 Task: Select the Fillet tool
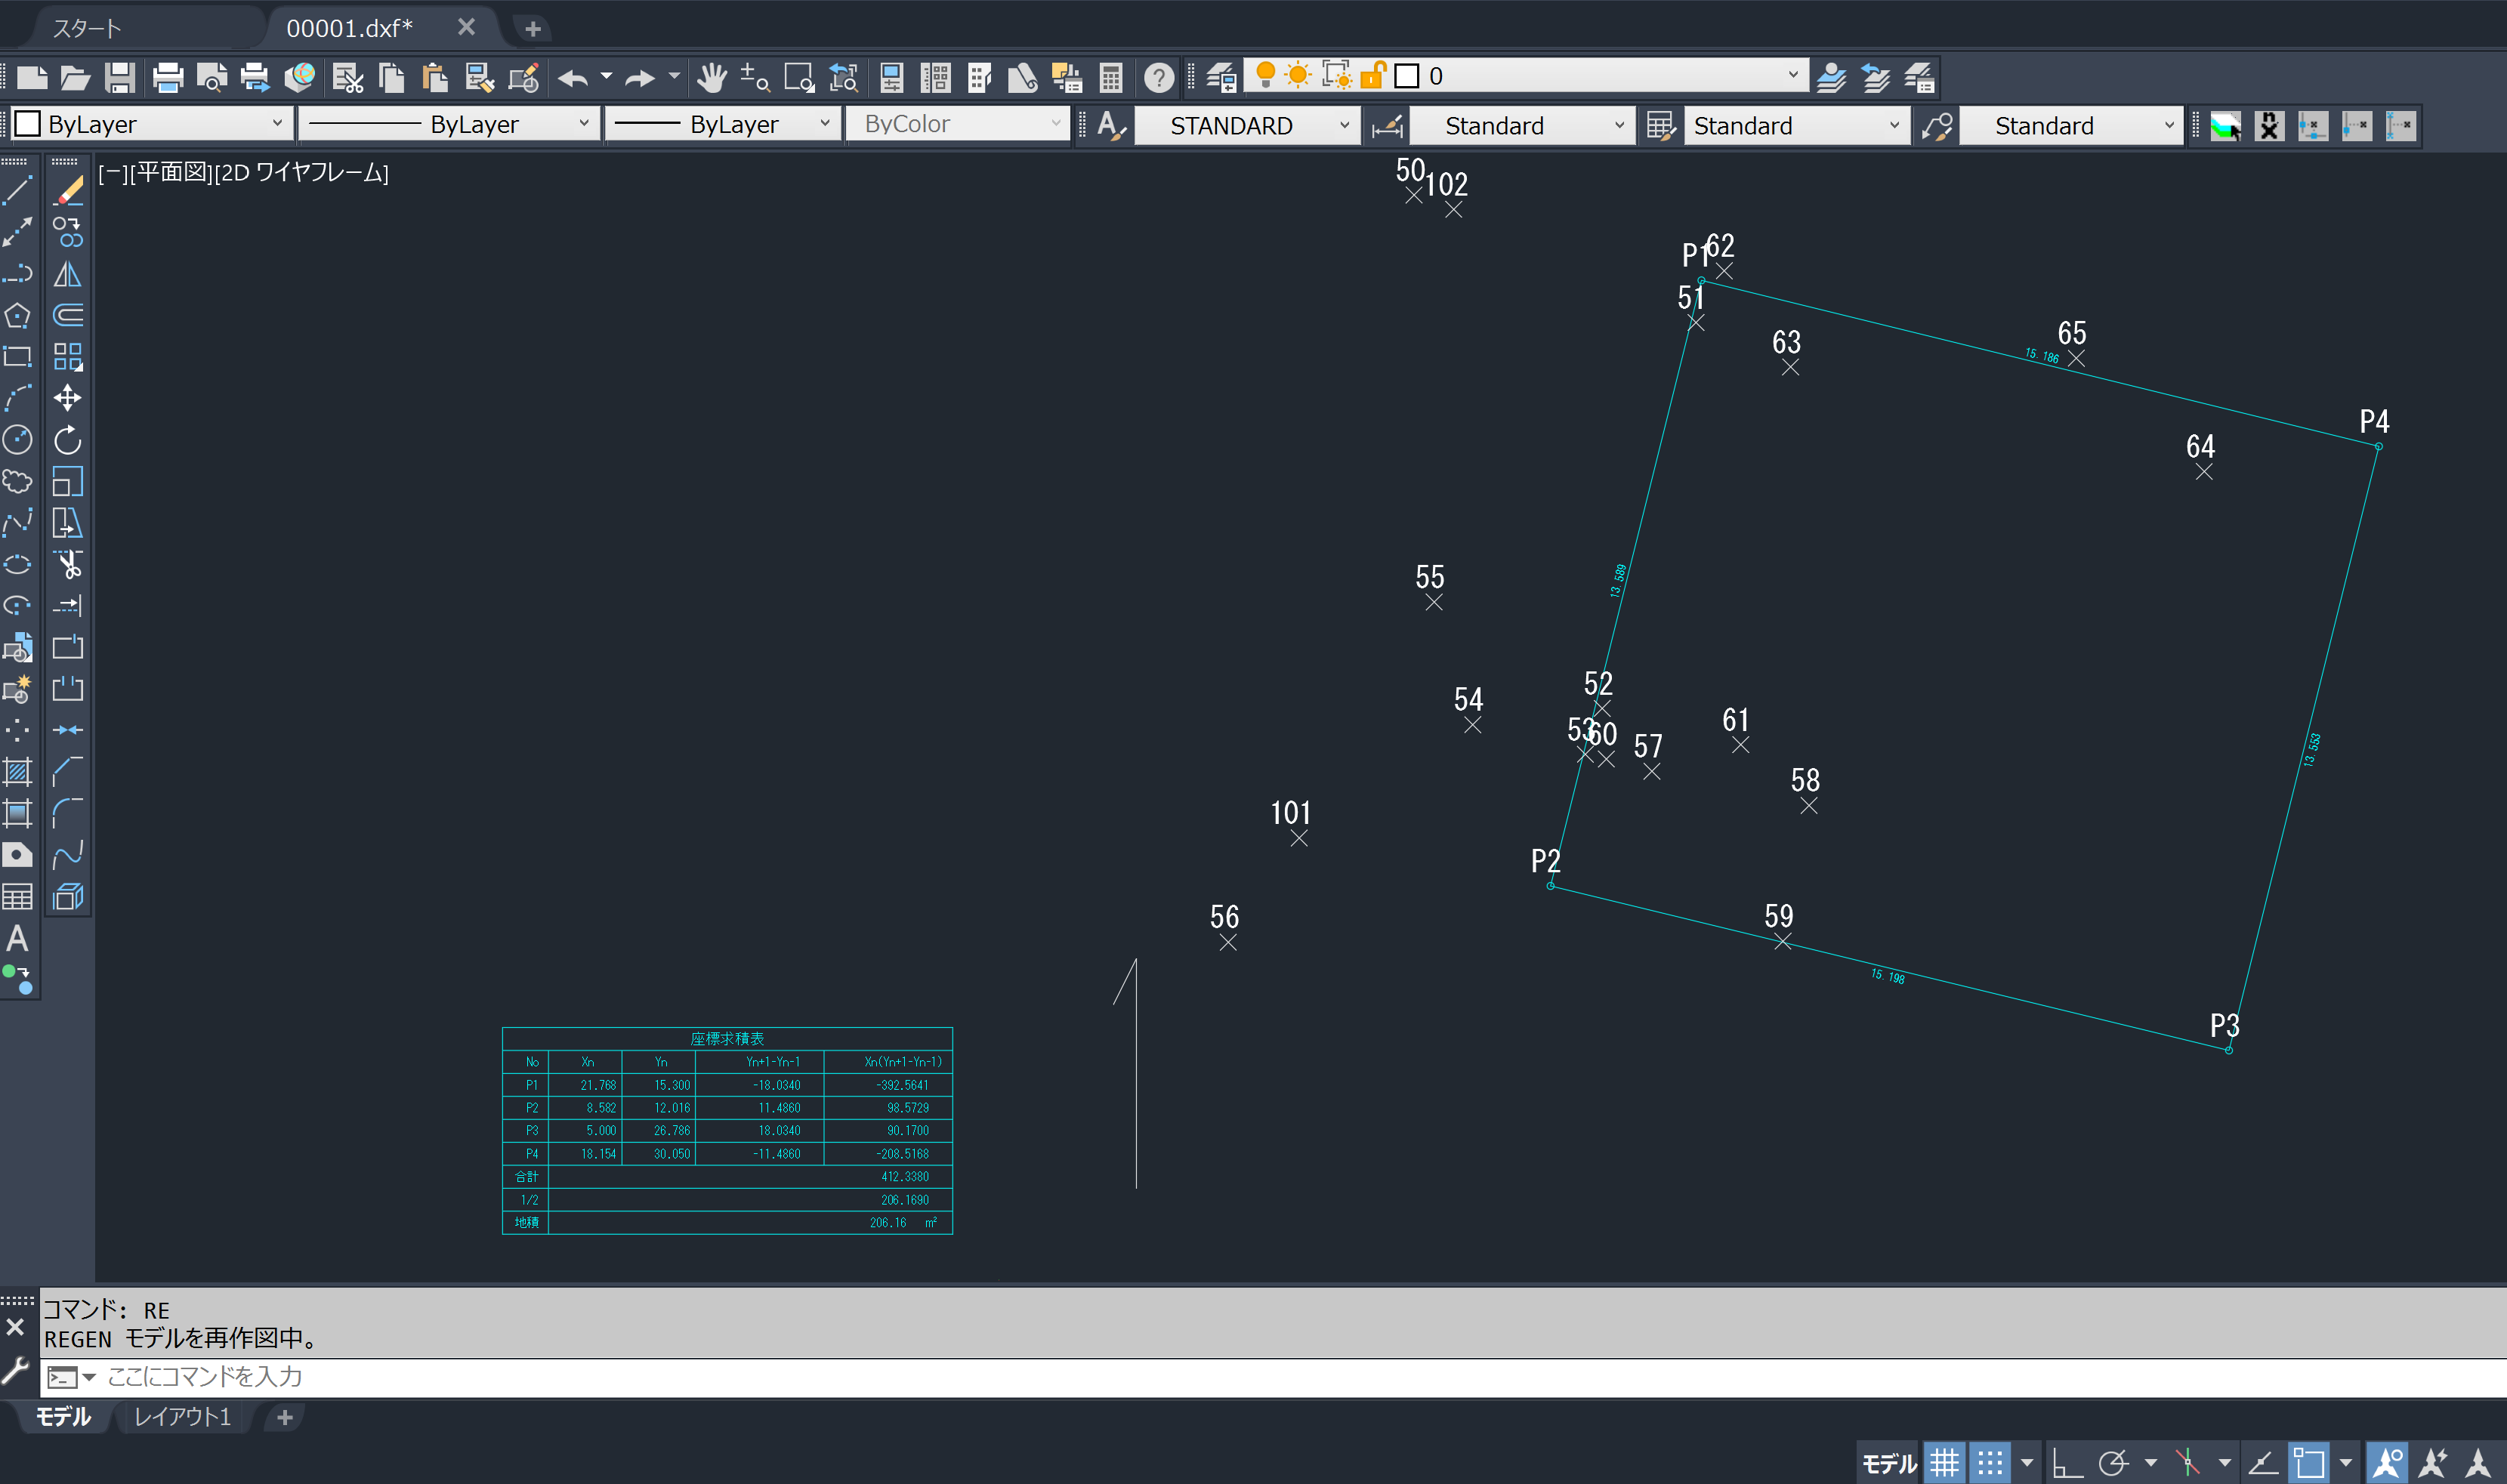click(x=68, y=813)
